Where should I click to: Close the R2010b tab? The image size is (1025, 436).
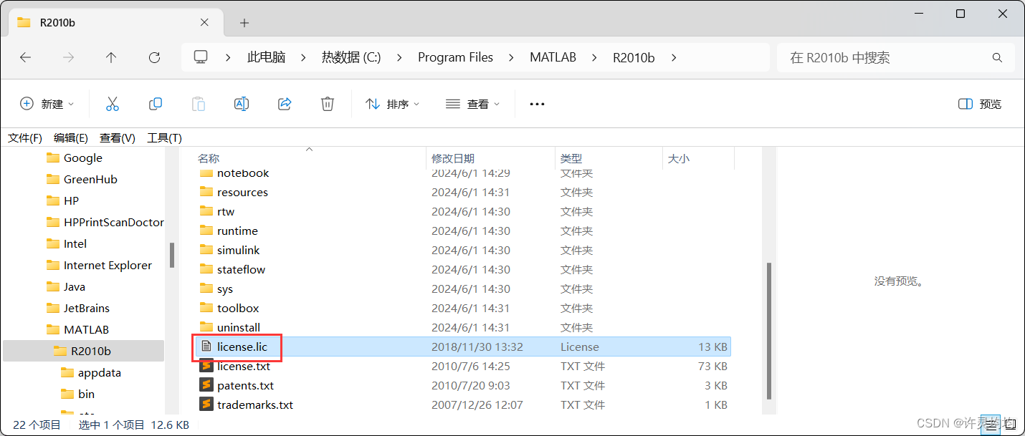tap(204, 22)
